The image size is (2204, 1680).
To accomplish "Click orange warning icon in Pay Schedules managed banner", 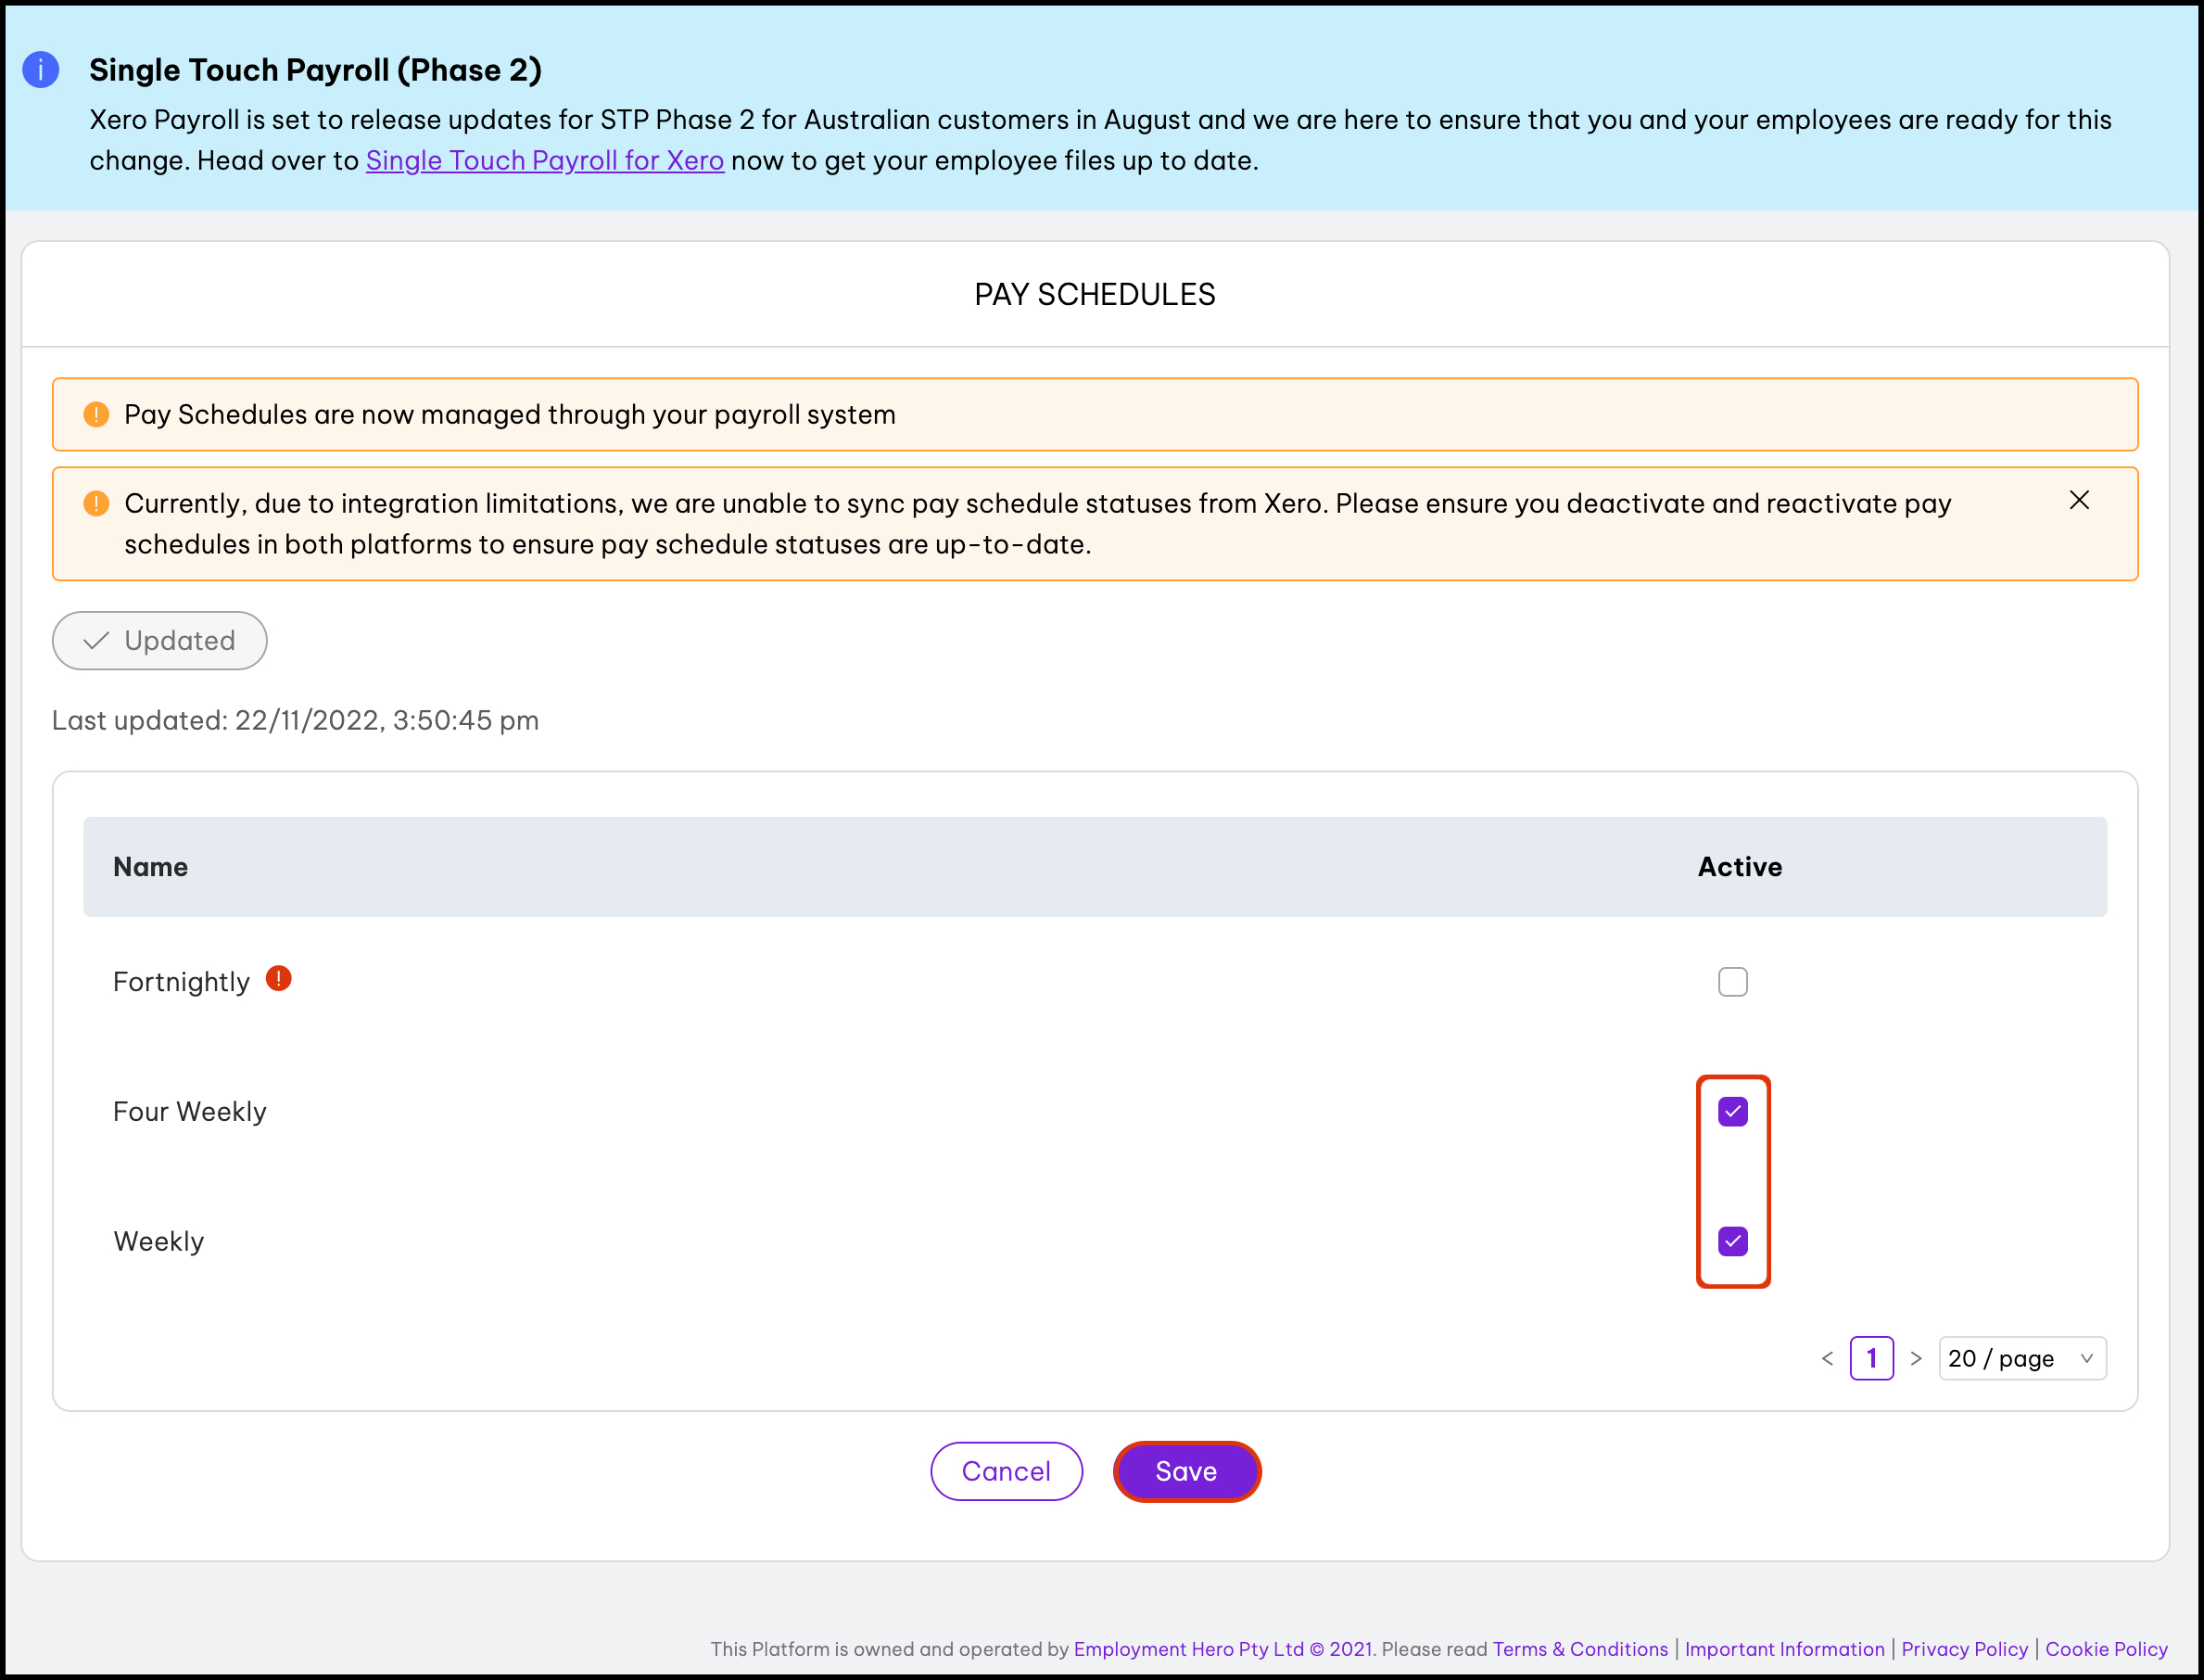I will [x=96, y=414].
